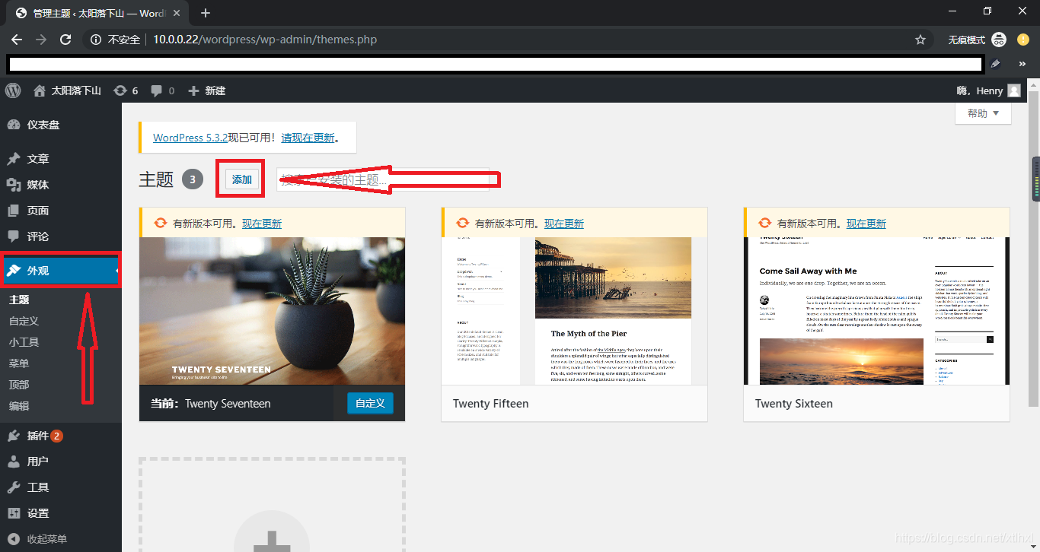
Task: Go back in browser
Action: [x=17, y=40]
